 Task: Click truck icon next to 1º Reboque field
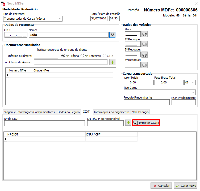pyautogui.click(x=144, y=44)
